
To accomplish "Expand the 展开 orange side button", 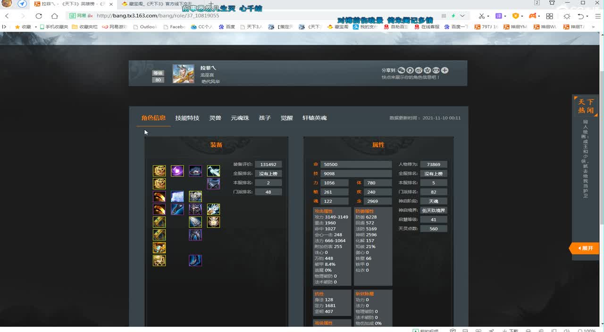I will pyautogui.click(x=585, y=248).
